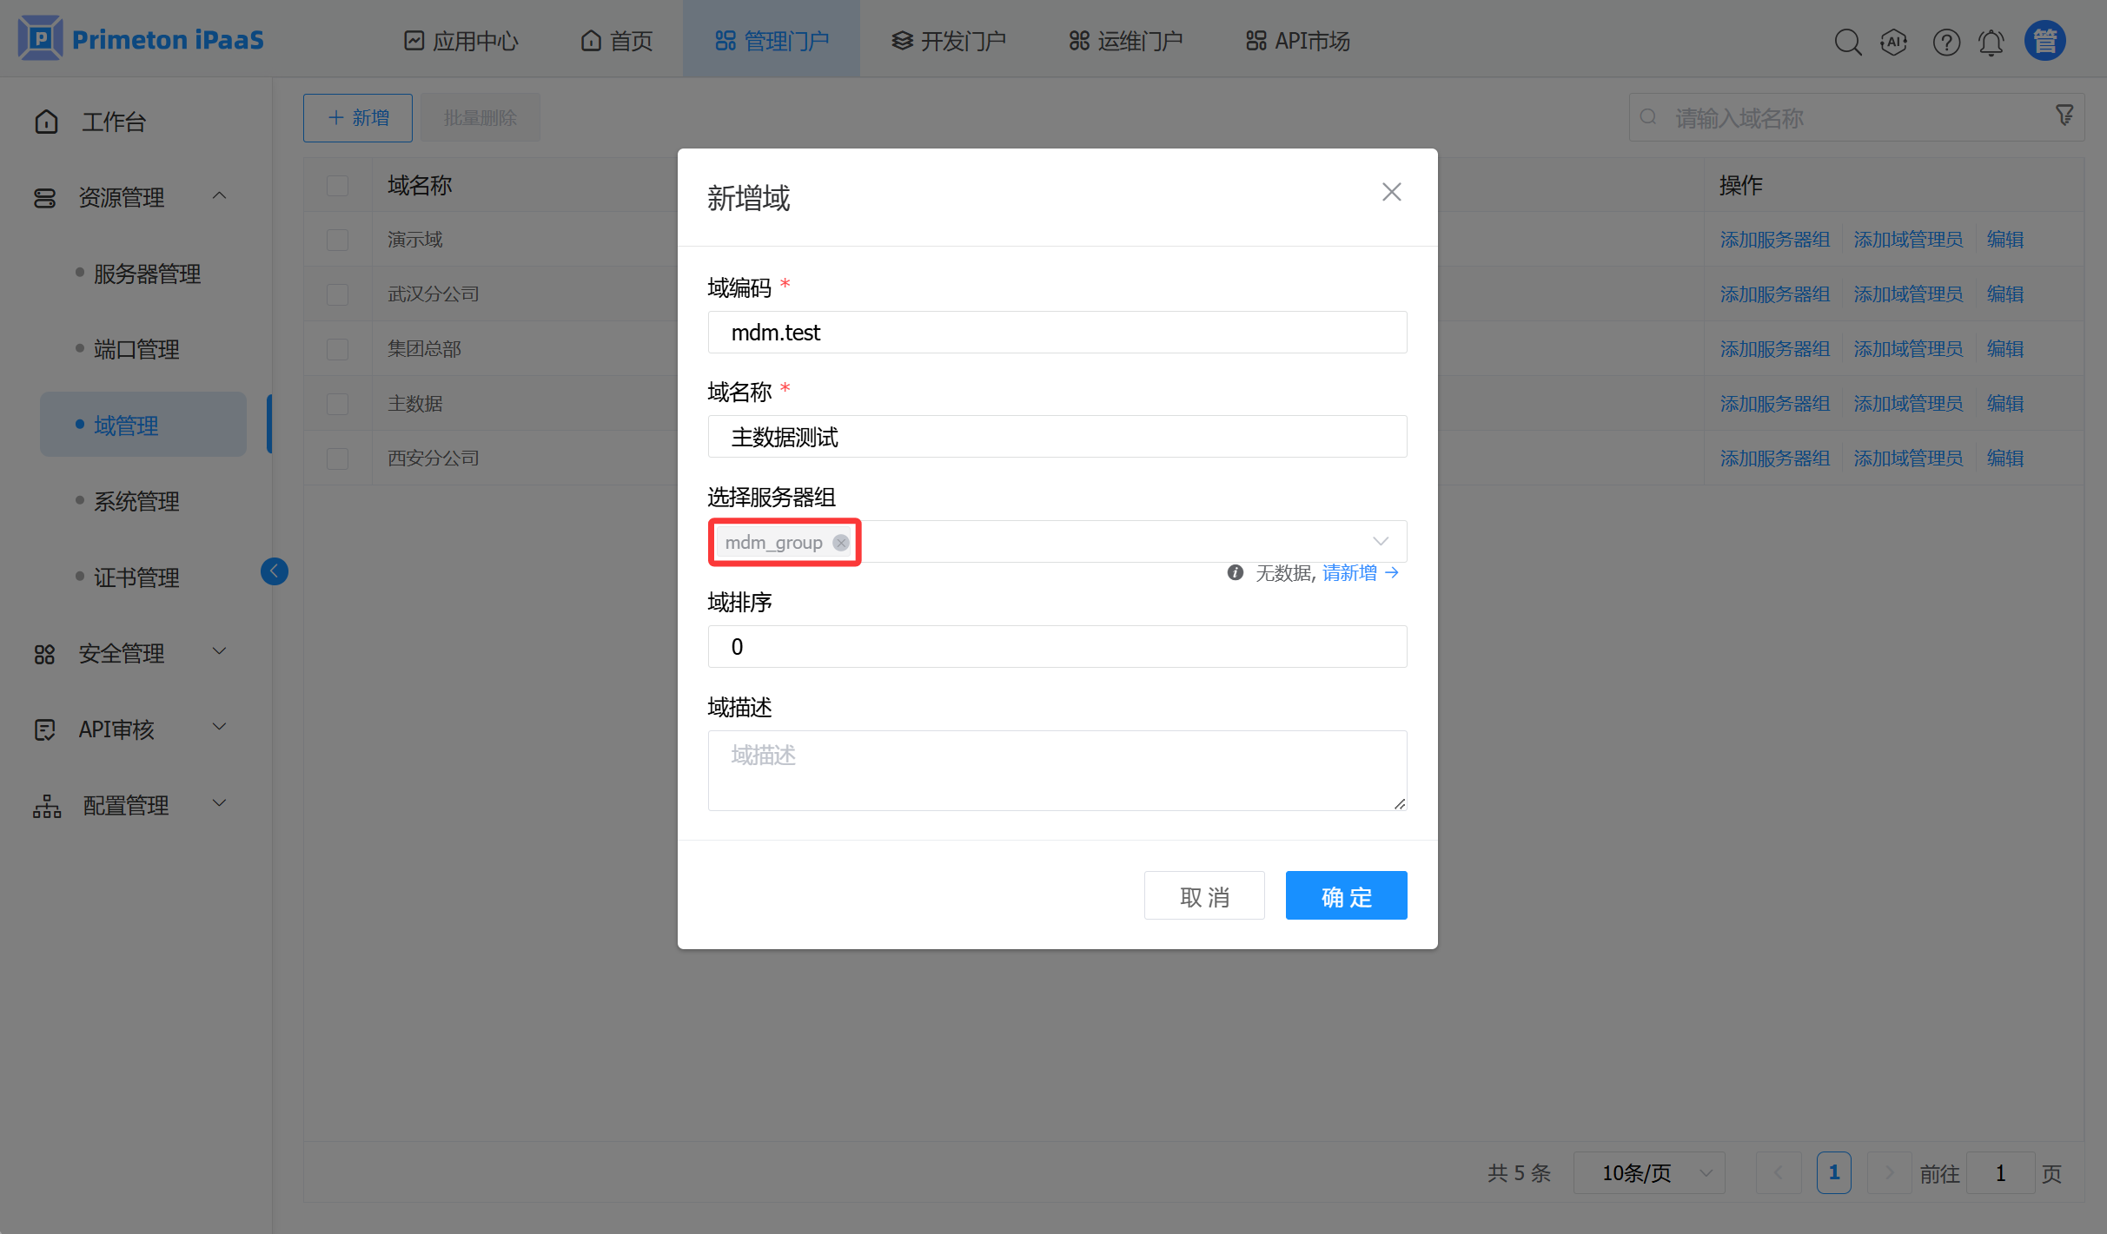Click the search magnifier icon in header
This screenshot has height=1234, width=2107.
point(1847,42)
